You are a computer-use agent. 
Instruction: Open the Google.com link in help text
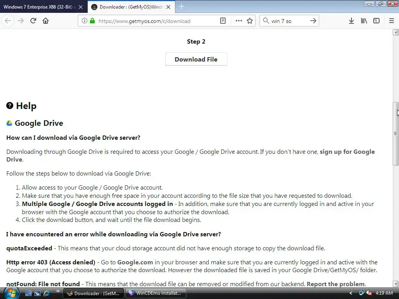135,262
